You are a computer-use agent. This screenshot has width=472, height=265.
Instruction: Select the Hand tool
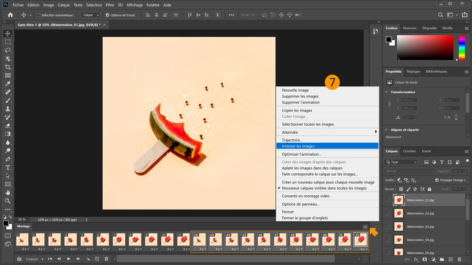coord(8,192)
